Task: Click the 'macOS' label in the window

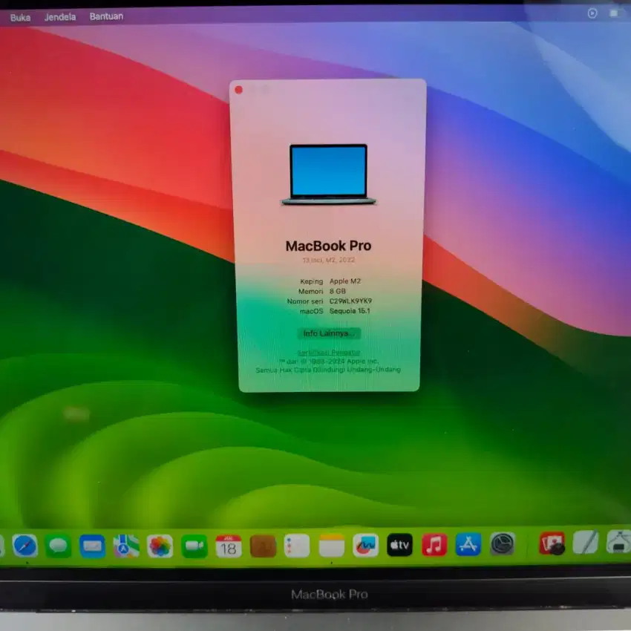Action: click(312, 311)
